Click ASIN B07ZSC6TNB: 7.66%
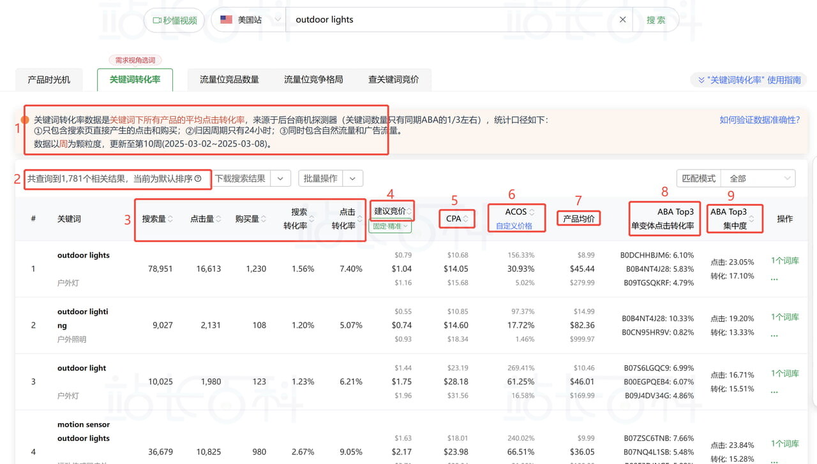This screenshot has height=464, width=817. [659, 438]
